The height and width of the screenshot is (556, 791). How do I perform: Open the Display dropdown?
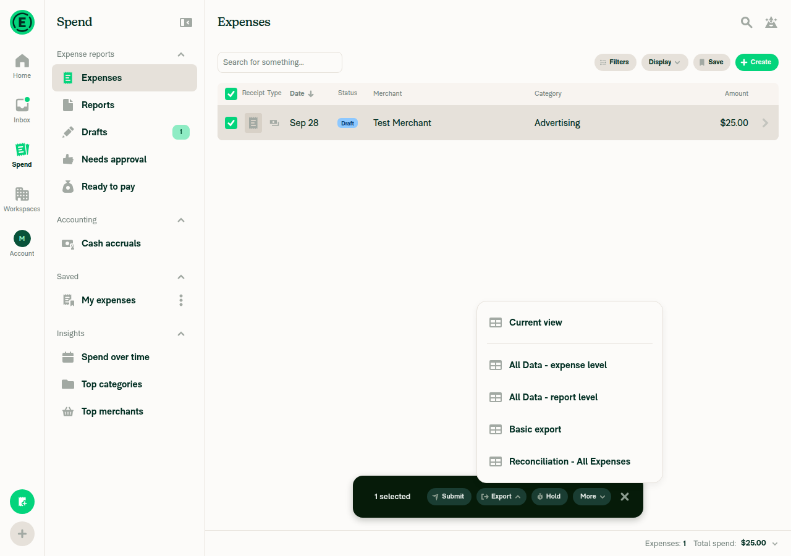coord(665,62)
